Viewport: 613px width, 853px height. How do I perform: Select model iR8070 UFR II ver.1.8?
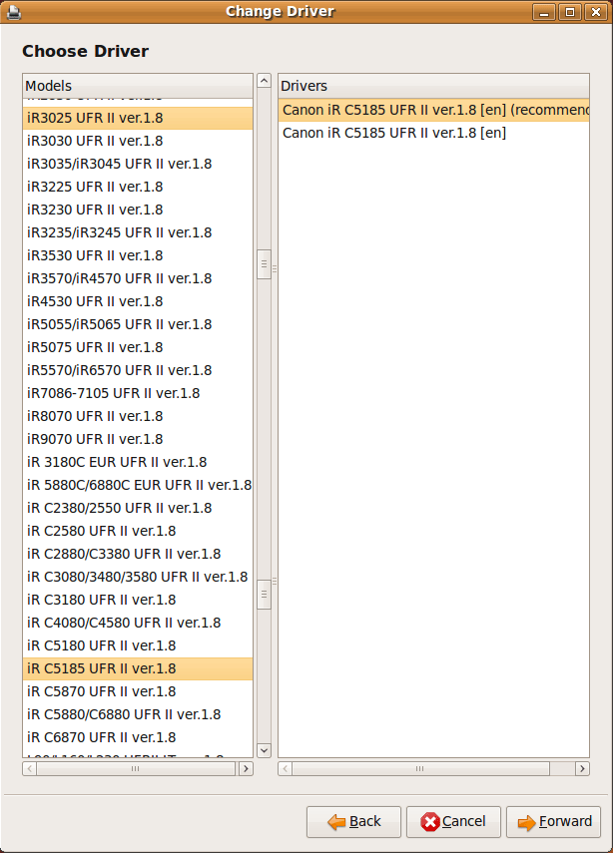point(138,416)
